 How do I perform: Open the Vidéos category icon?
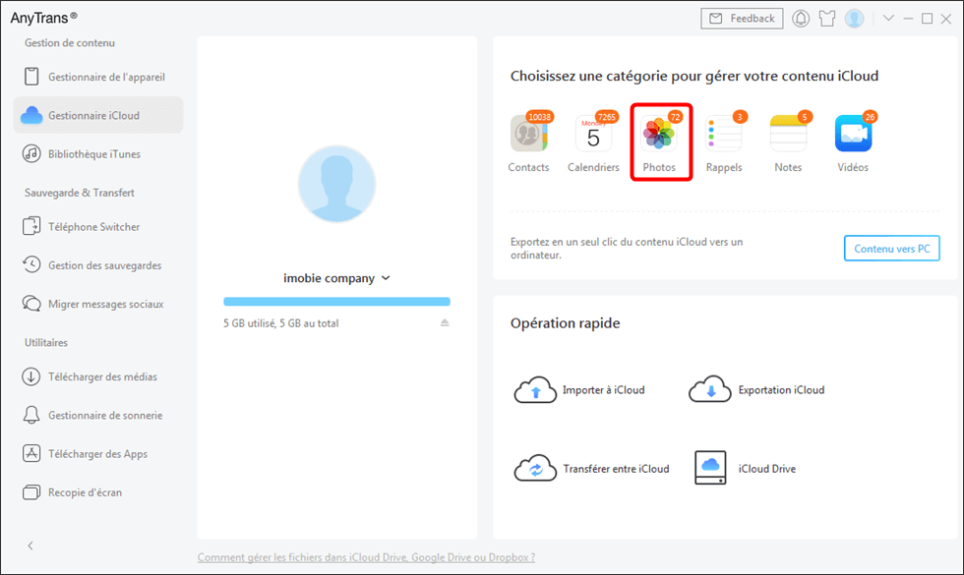click(x=854, y=134)
